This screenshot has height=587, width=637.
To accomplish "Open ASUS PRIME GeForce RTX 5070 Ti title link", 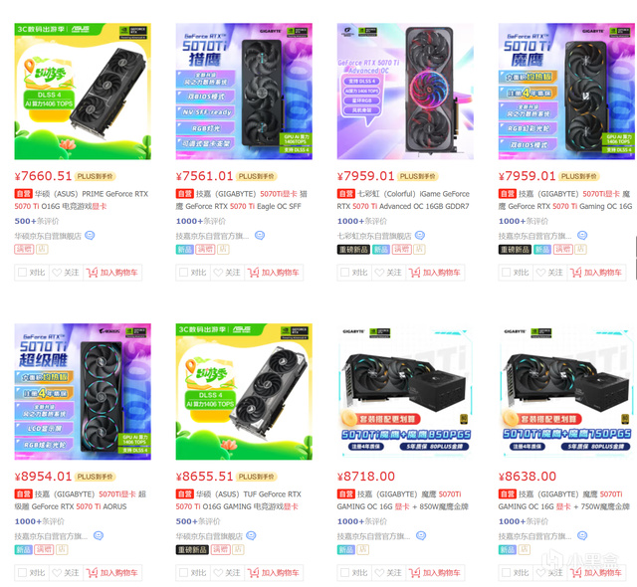I will (82, 200).
